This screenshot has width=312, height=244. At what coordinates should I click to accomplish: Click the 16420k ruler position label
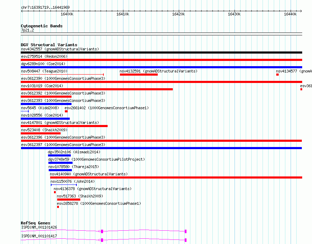pos(178,14)
